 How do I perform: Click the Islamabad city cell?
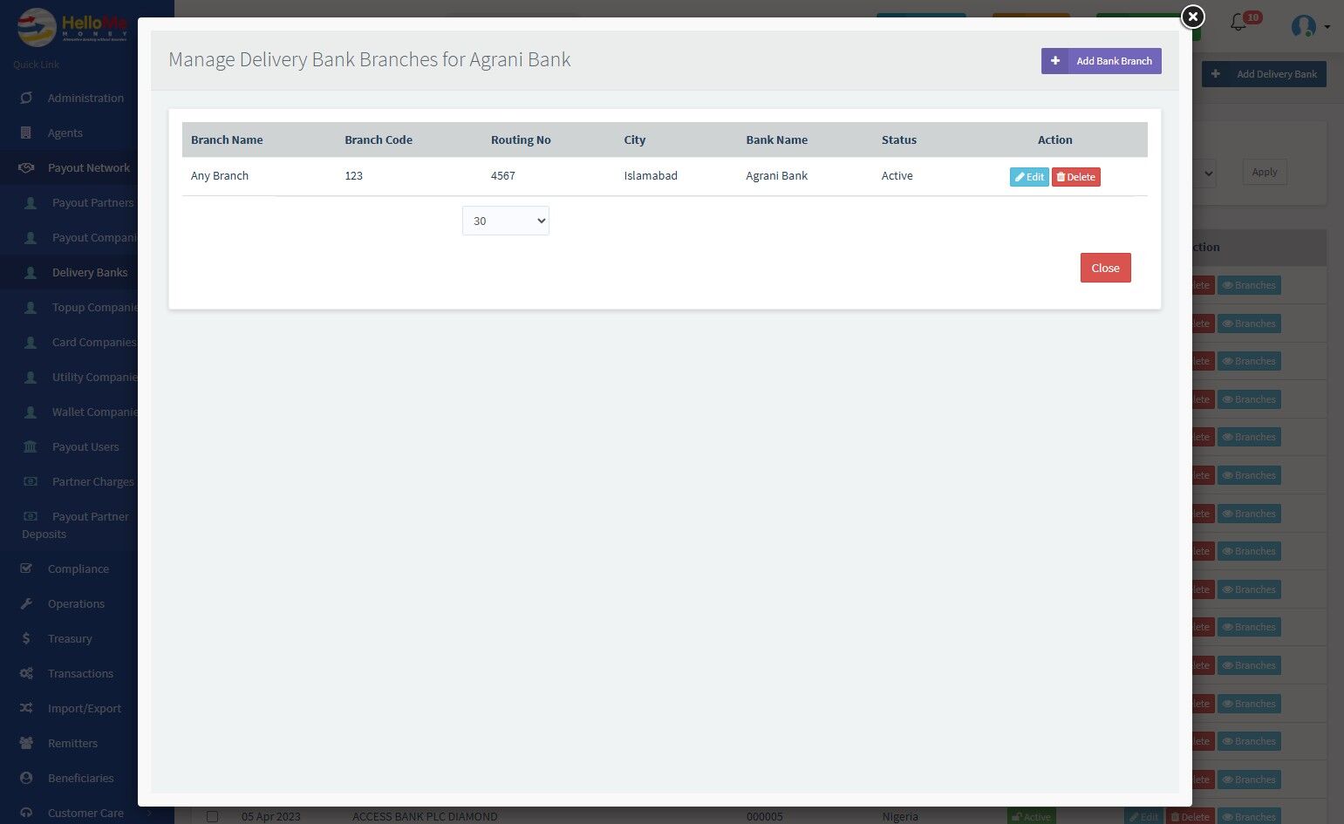[651, 175]
